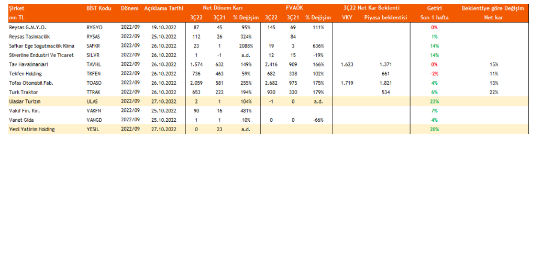Click the 636% FVAÖK change value

pyautogui.click(x=318, y=45)
